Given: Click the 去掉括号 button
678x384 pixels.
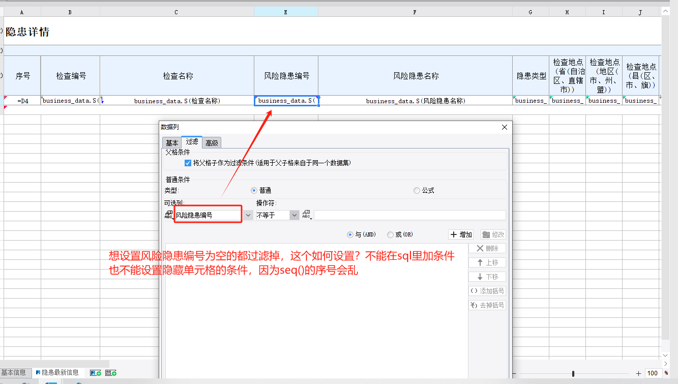Looking at the screenshot, I should coord(487,305).
